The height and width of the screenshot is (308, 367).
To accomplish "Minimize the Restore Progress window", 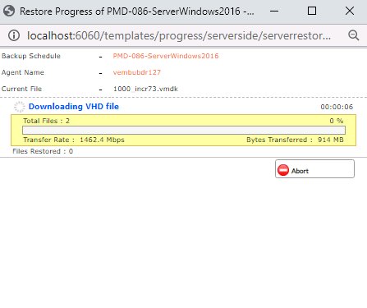I will click(x=274, y=11).
